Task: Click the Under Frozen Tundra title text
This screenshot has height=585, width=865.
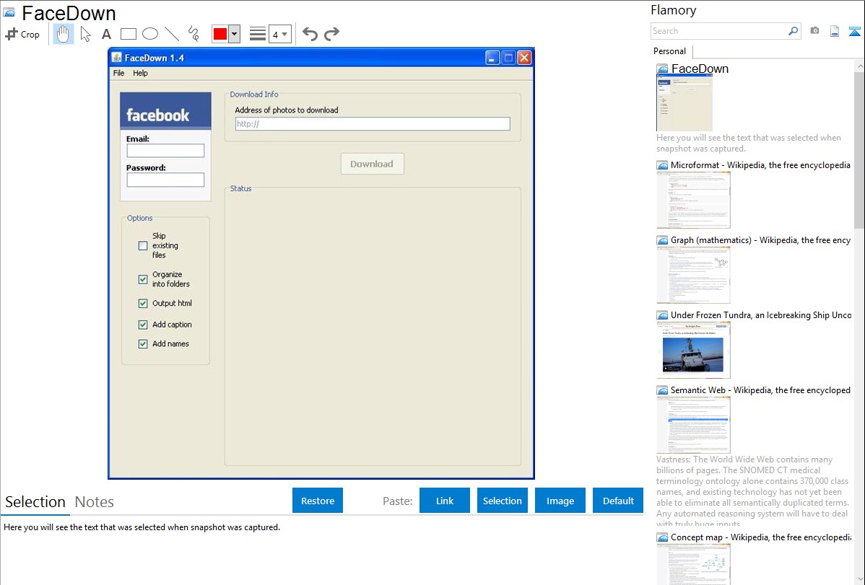Action: tap(761, 315)
